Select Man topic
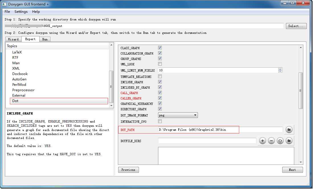 16,63
